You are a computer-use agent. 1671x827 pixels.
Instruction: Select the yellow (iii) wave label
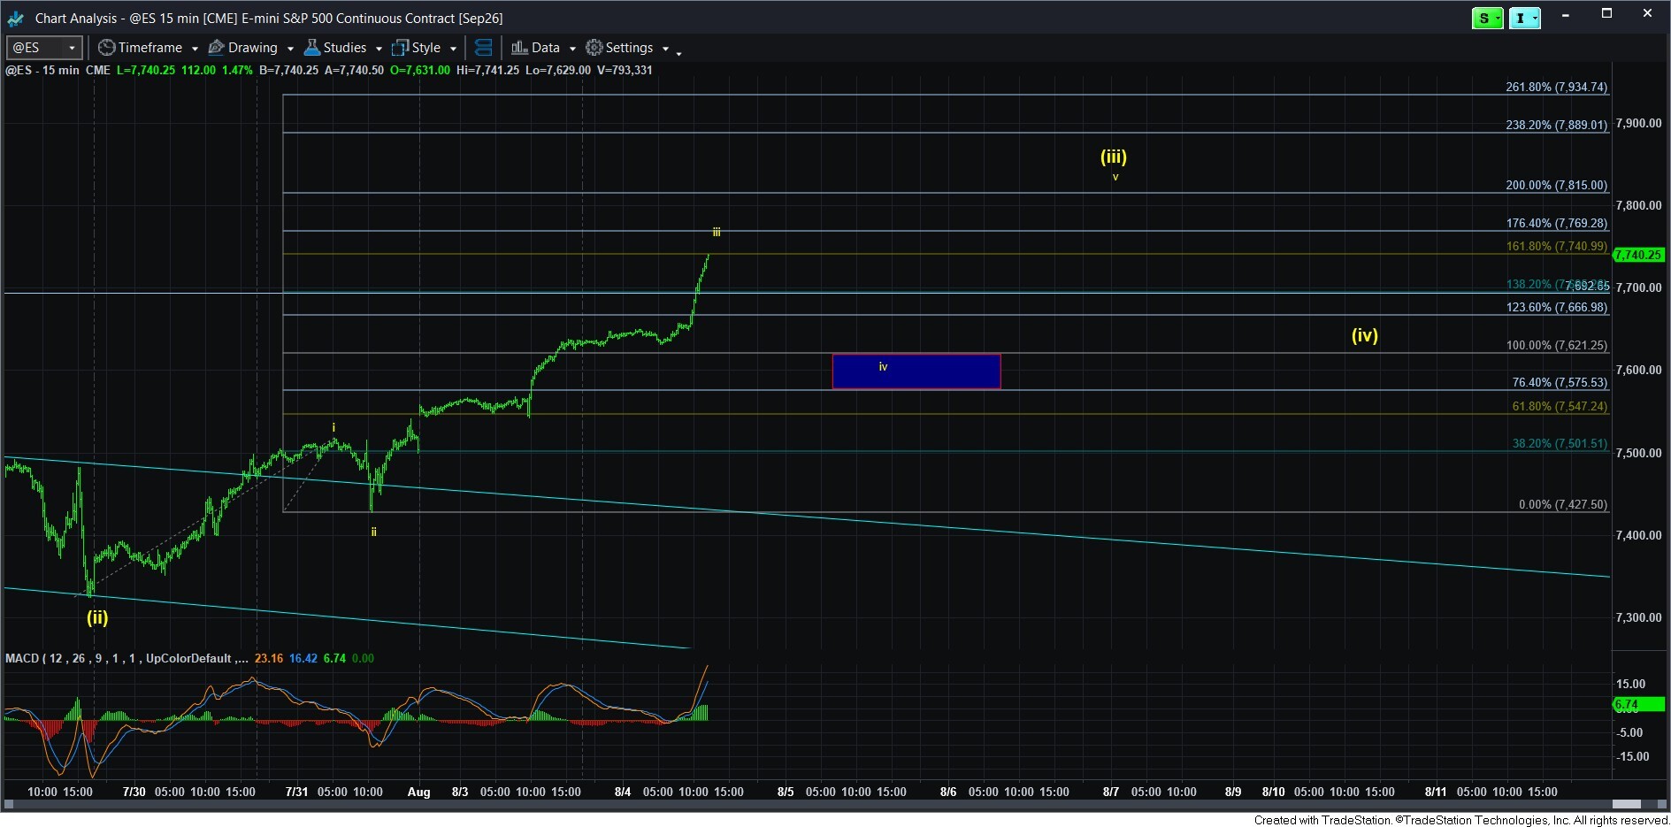1114,157
